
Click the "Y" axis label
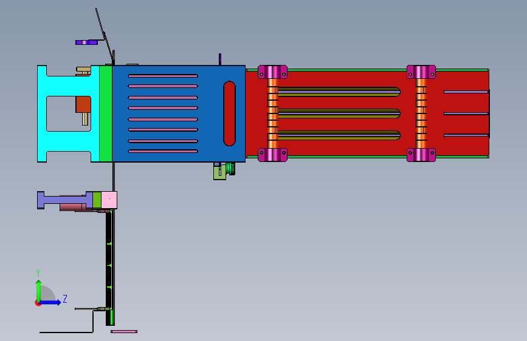point(38,273)
